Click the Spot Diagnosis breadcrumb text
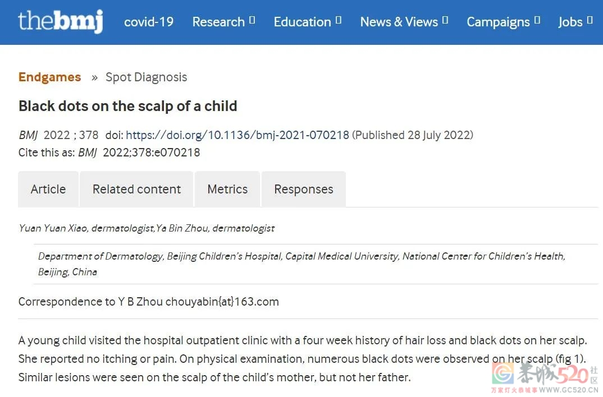The width and height of the screenshot is (603, 397). [146, 77]
